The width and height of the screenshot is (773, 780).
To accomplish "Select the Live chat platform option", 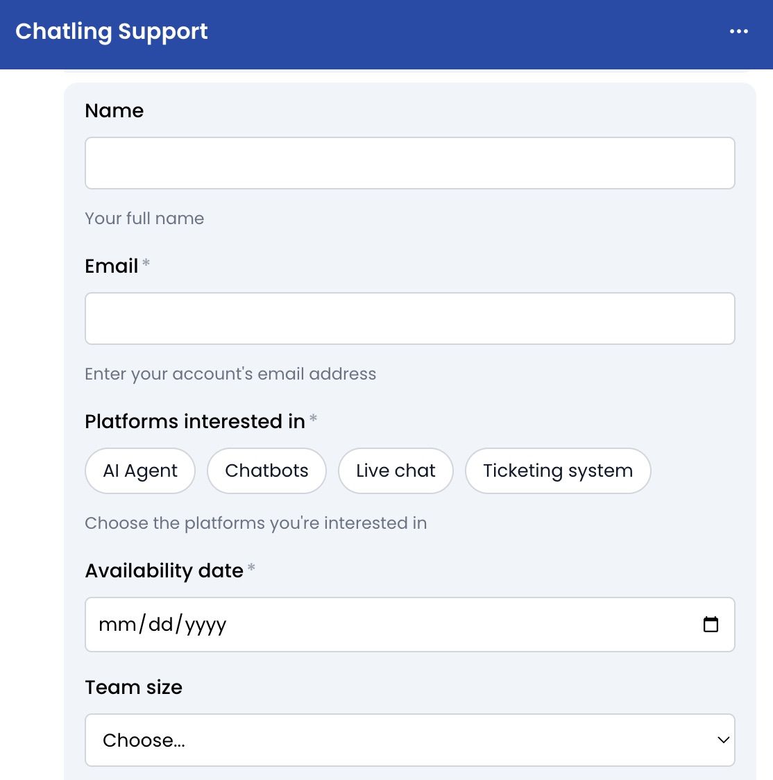I will coord(396,470).
